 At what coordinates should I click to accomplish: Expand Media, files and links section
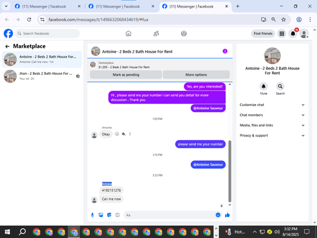(272, 125)
